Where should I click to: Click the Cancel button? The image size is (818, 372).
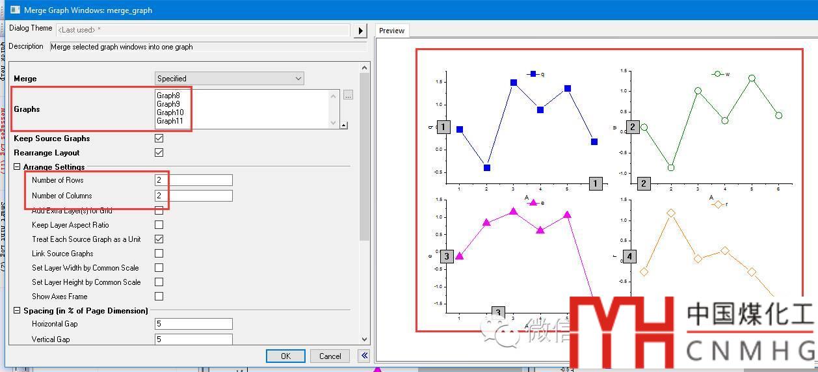click(330, 356)
